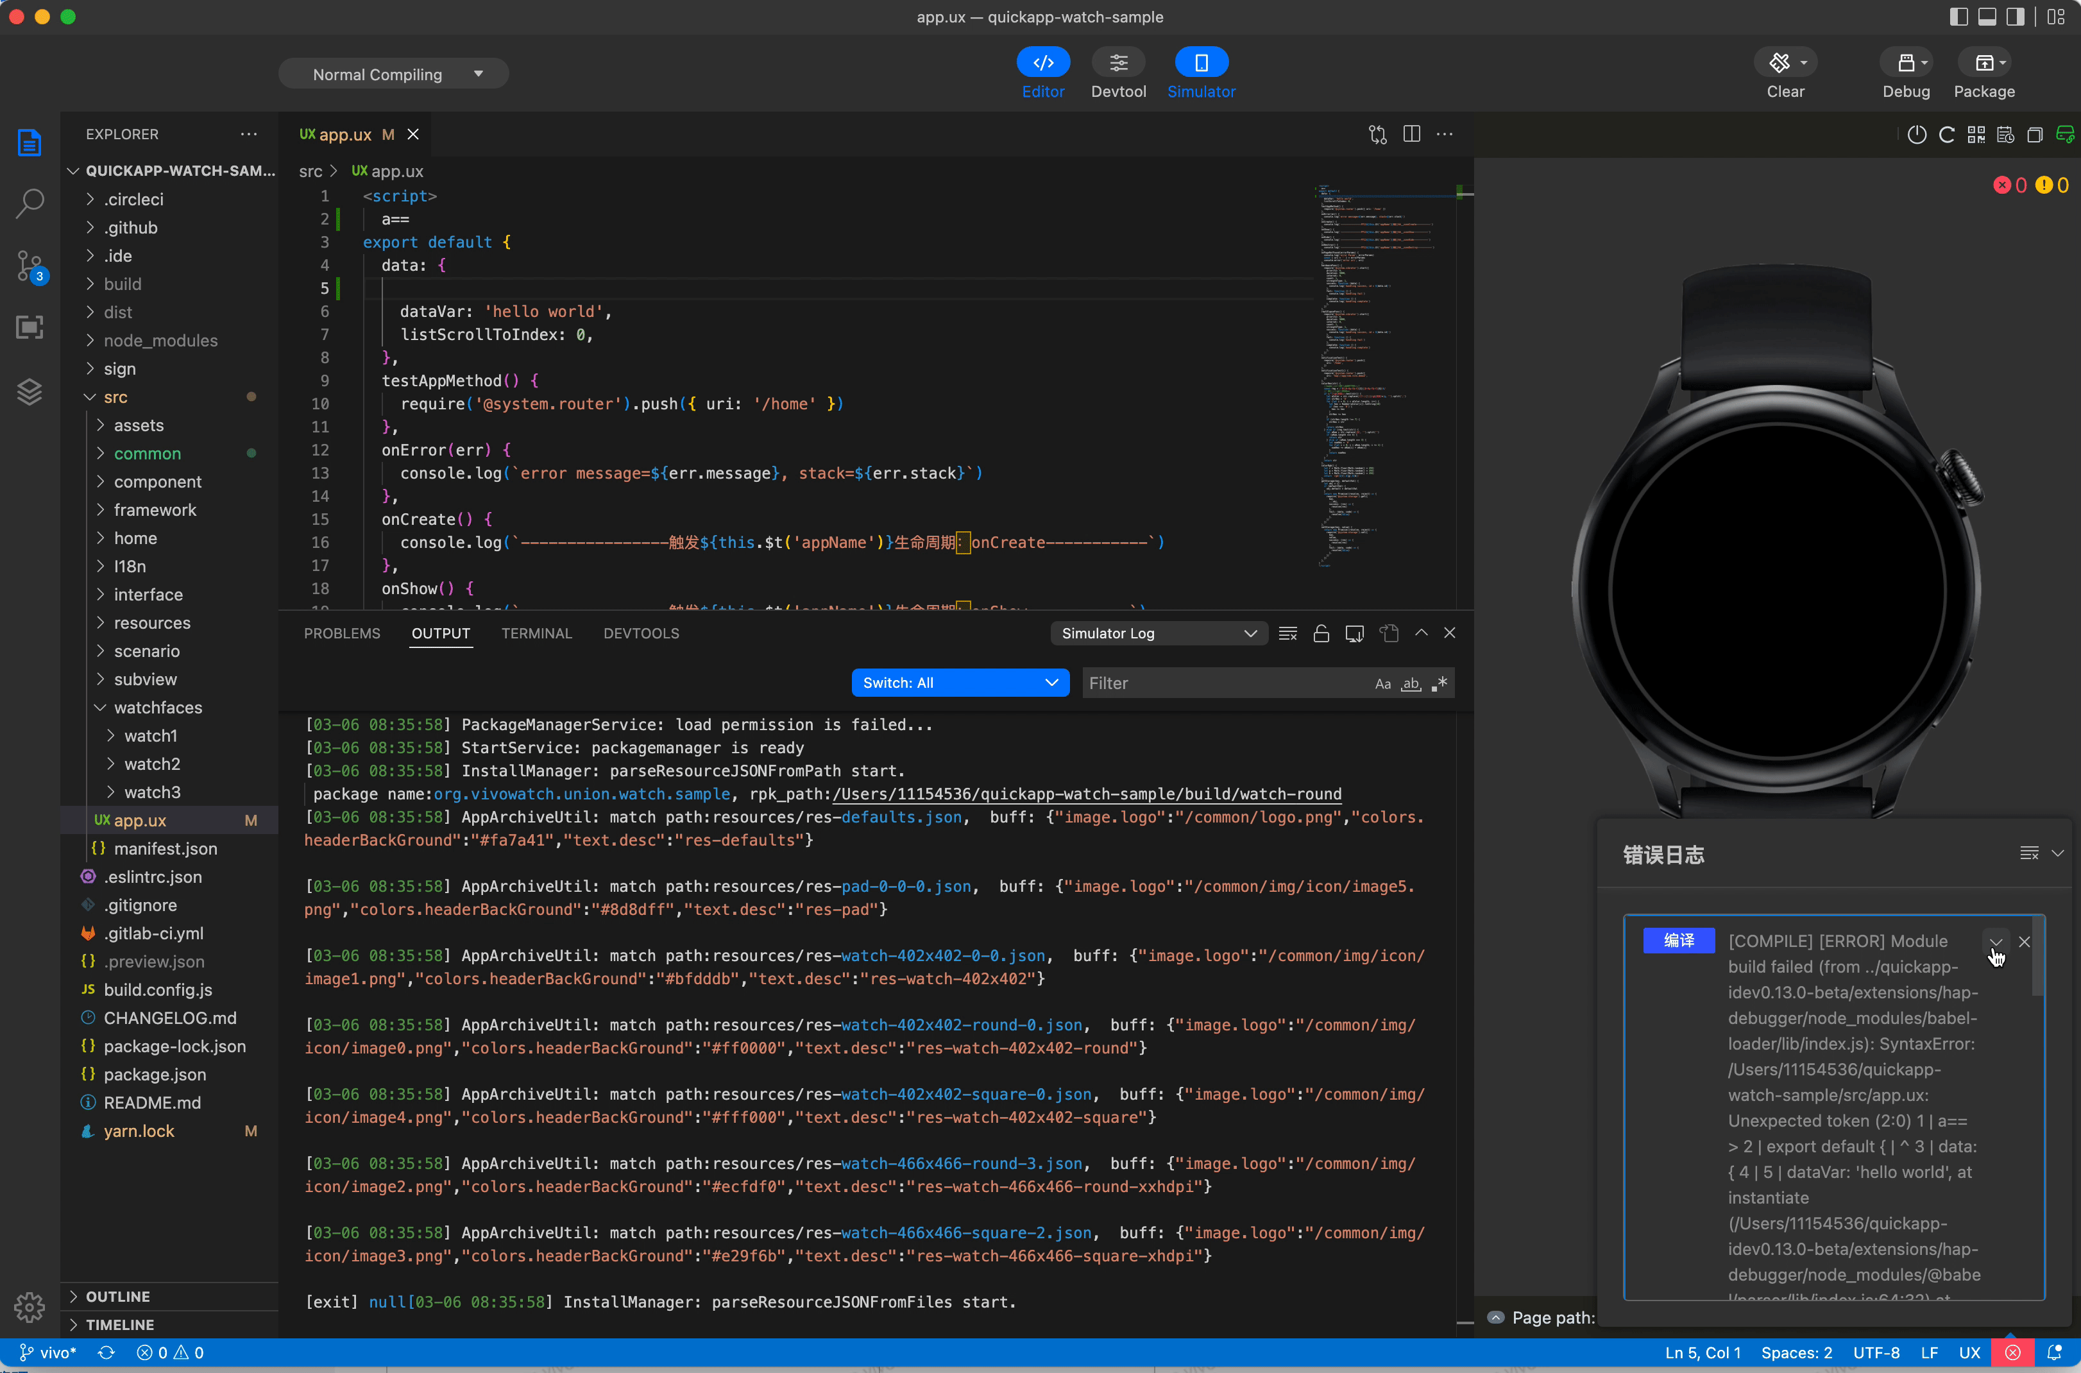Toggle output scroll lock
The width and height of the screenshot is (2081, 1373).
(x=1321, y=633)
